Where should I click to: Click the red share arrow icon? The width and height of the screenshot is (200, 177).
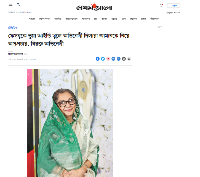[x=108, y=59]
